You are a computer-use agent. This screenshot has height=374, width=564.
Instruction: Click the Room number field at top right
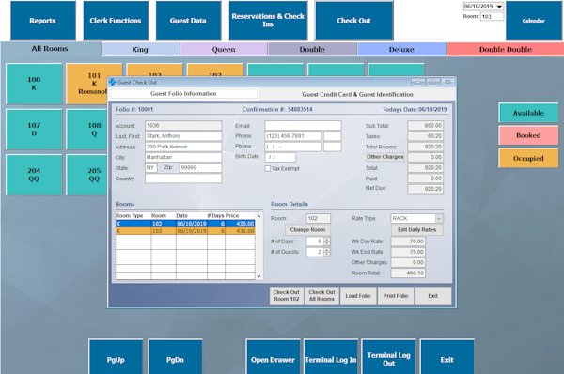tap(492, 17)
